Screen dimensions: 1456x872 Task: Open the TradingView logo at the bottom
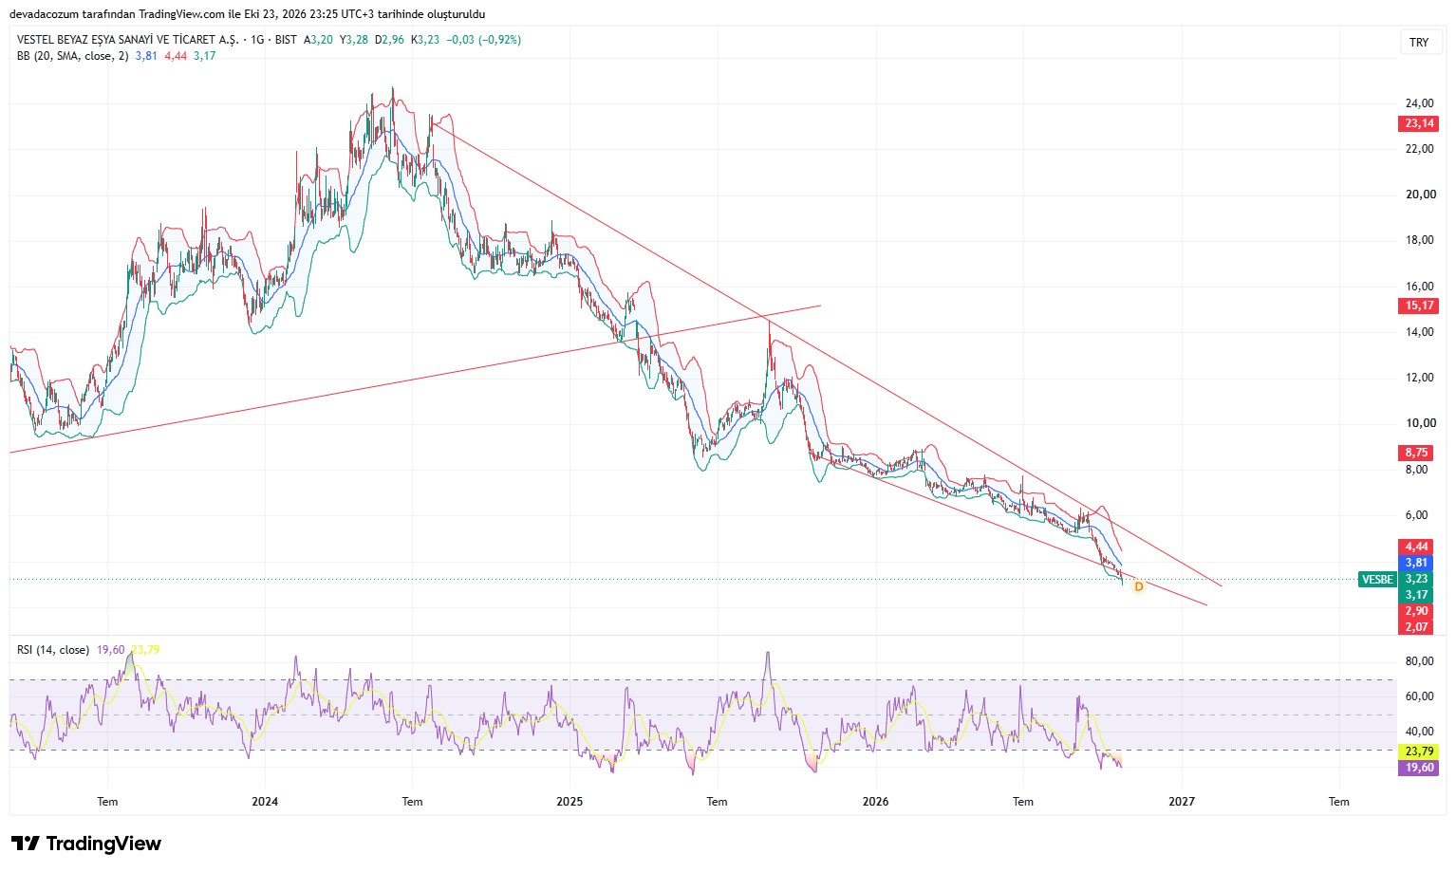(x=86, y=844)
